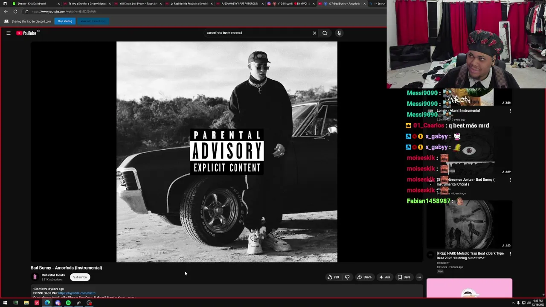Show hidden system tray icons
Image resolution: width=546 pixels, height=307 pixels.
pyautogui.click(x=513, y=303)
